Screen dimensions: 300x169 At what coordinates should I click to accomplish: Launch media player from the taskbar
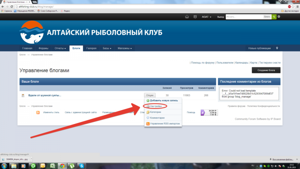click(23, 166)
